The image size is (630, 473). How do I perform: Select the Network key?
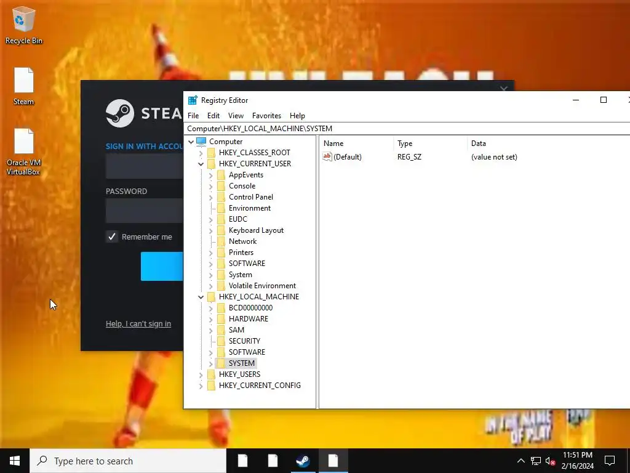coord(242,241)
